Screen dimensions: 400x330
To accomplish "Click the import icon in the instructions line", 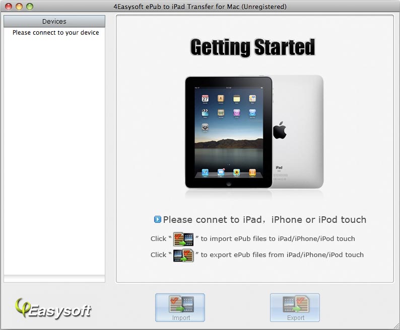I will click(183, 239).
